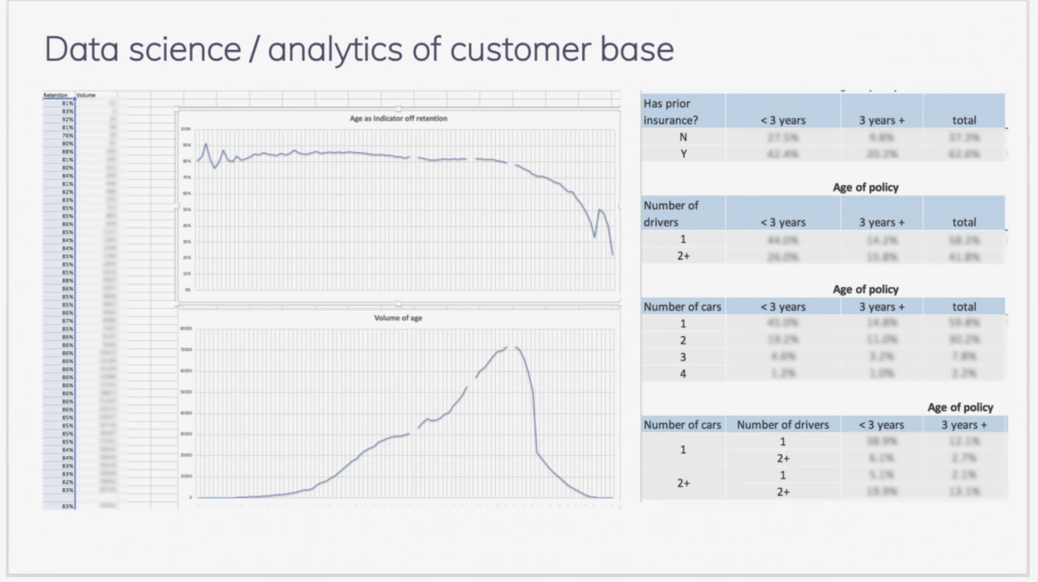Click the 'Number of drivers' header in the bottom table
Viewport: 1038px width, 582px height.
783,424
